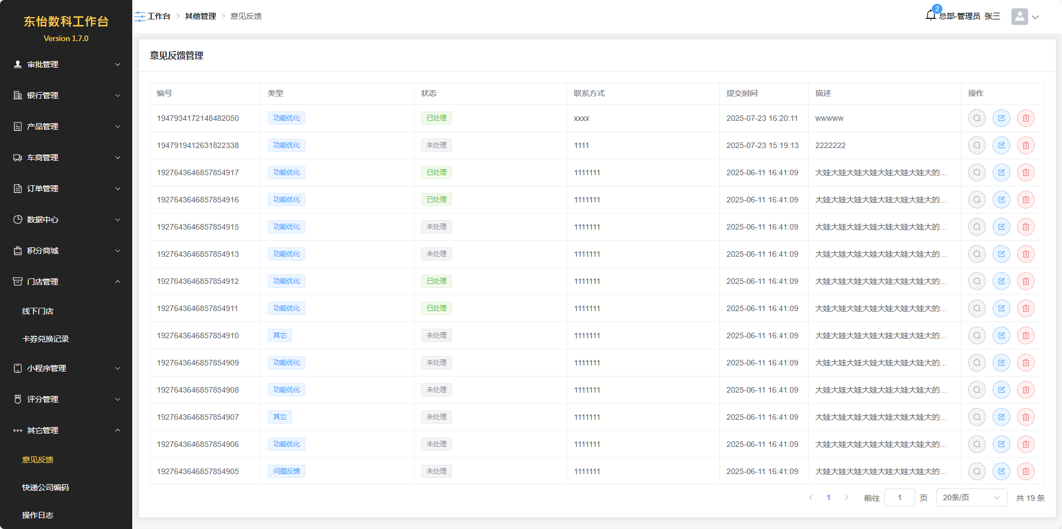Edit the 其它 feedback row ending in 854910
The height and width of the screenshot is (529, 1062).
tap(1001, 335)
